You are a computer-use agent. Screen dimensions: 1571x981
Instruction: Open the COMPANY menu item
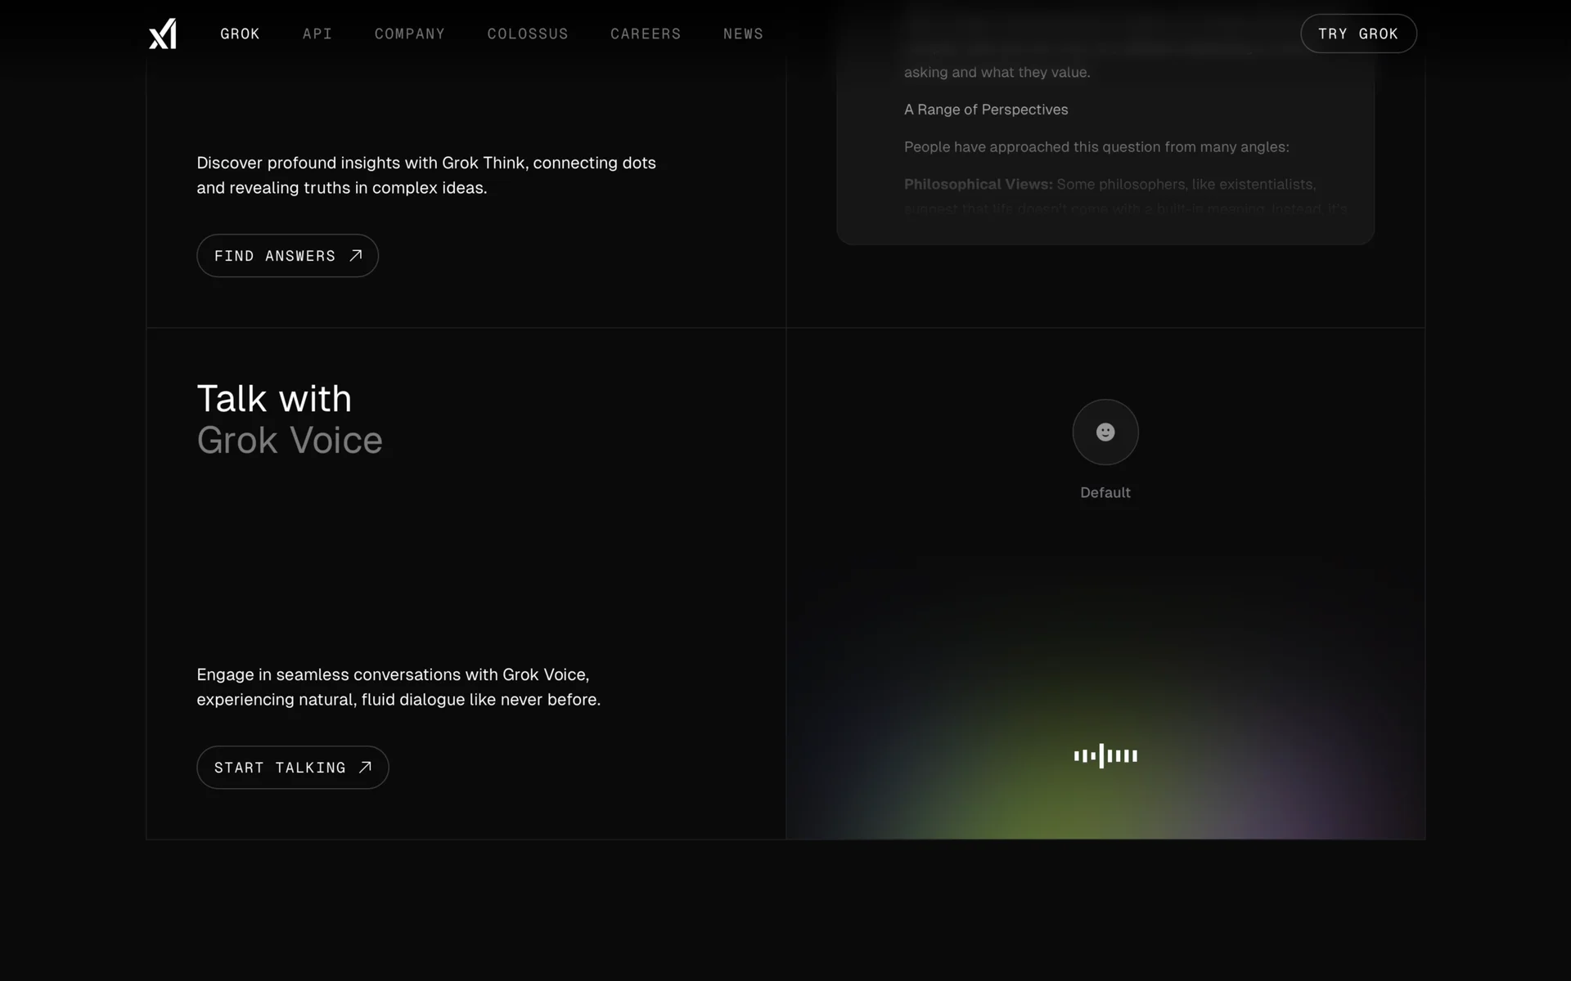point(409,34)
